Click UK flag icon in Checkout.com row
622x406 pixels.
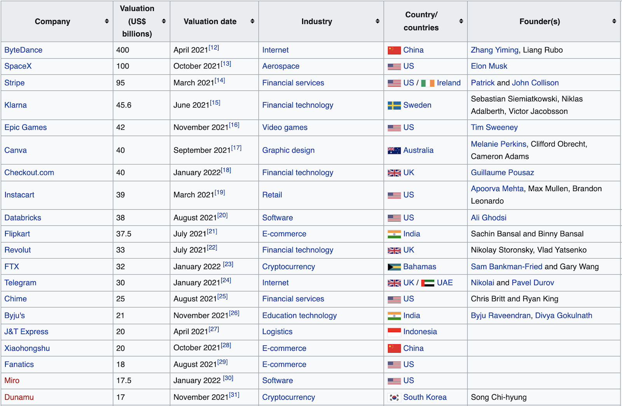394,173
